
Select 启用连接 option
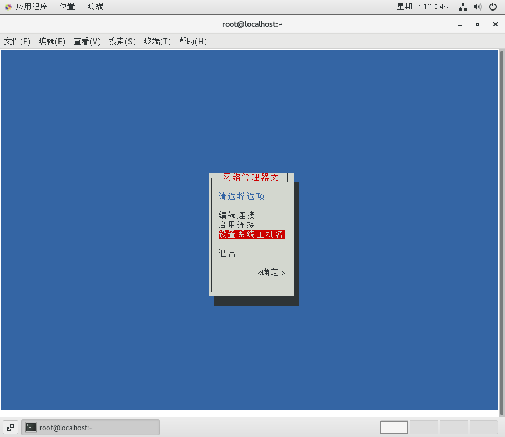point(236,225)
